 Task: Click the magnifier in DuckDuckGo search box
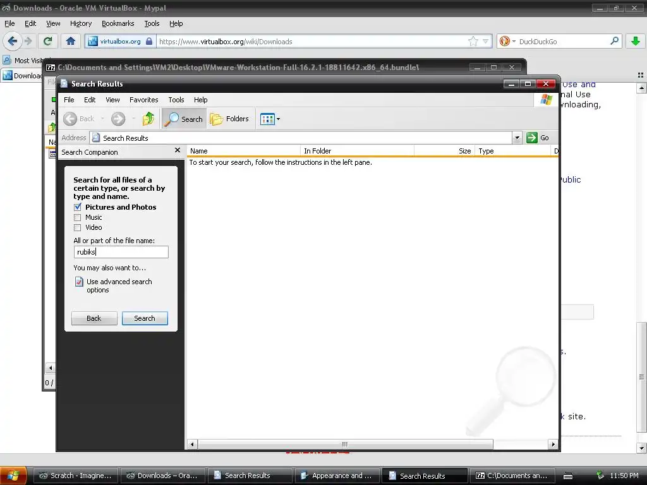pyautogui.click(x=614, y=41)
